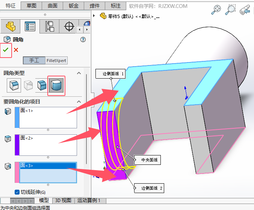Screen dimensions: 254x210
Task: Click blue swatch of side face set 1
Action: pos(17,117)
